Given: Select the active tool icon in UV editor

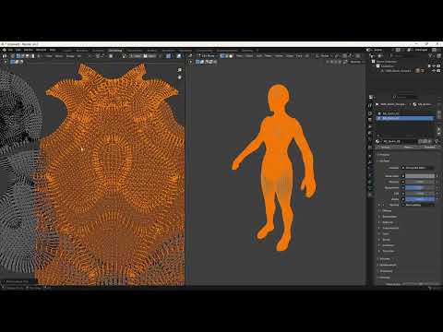Looking at the screenshot, I should pyautogui.click(x=6, y=62).
